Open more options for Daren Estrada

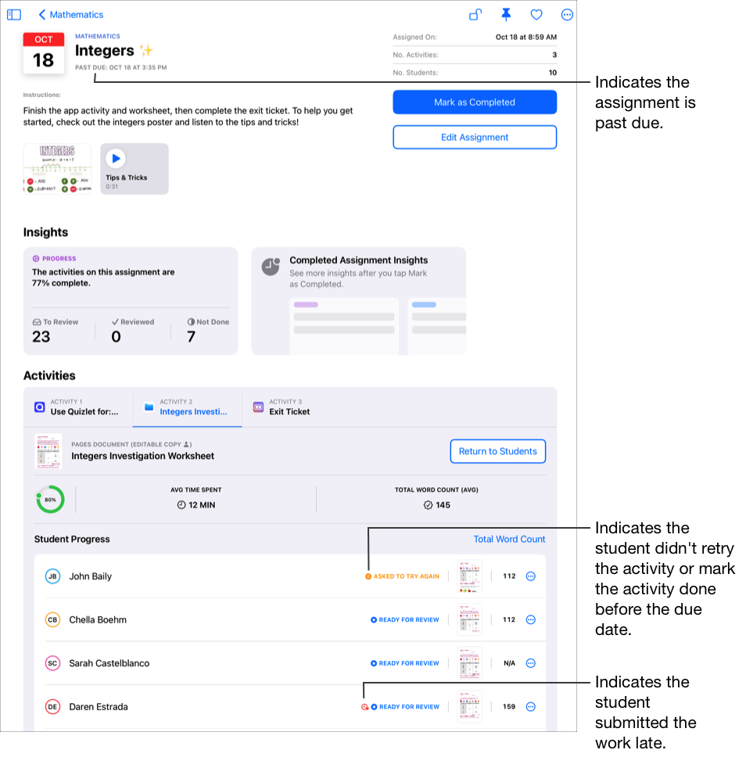(530, 706)
